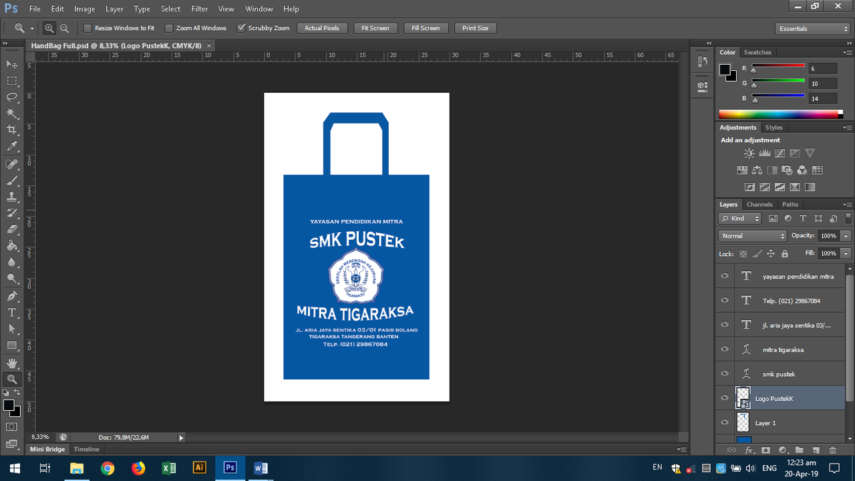
Task: Select the History Brush tool
Action: [12, 213]
